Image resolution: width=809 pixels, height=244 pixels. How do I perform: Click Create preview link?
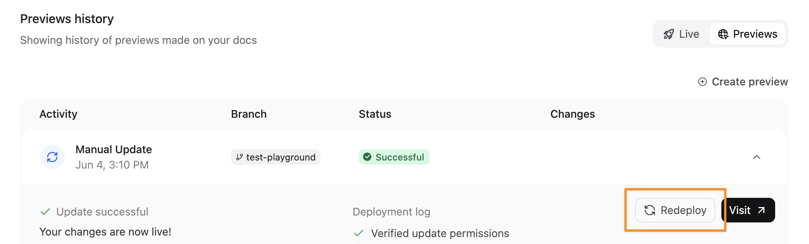(743, 82)
